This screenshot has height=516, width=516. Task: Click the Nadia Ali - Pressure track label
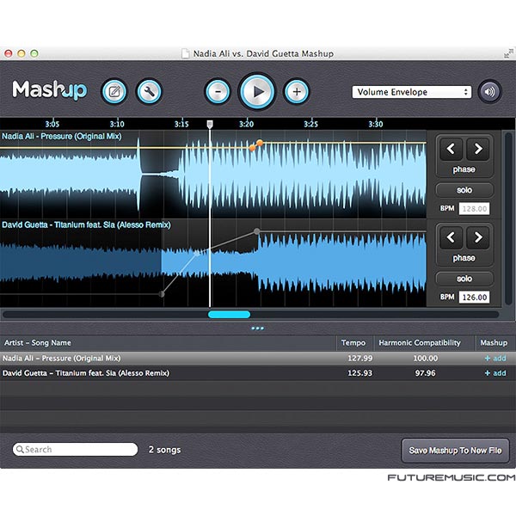(62, 136)
